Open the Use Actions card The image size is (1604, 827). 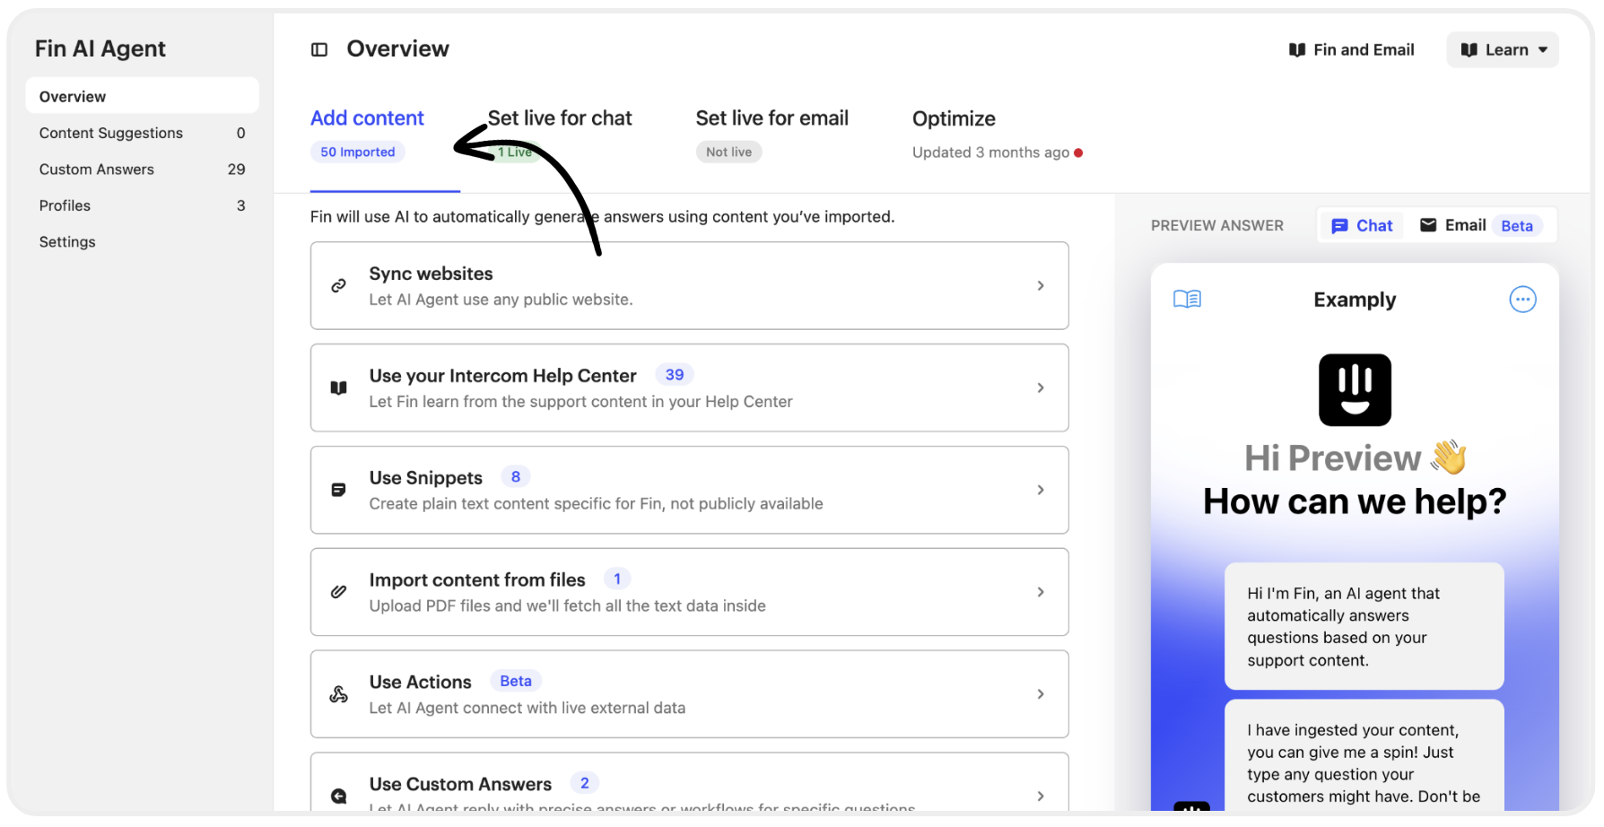(x=689, y=694)
